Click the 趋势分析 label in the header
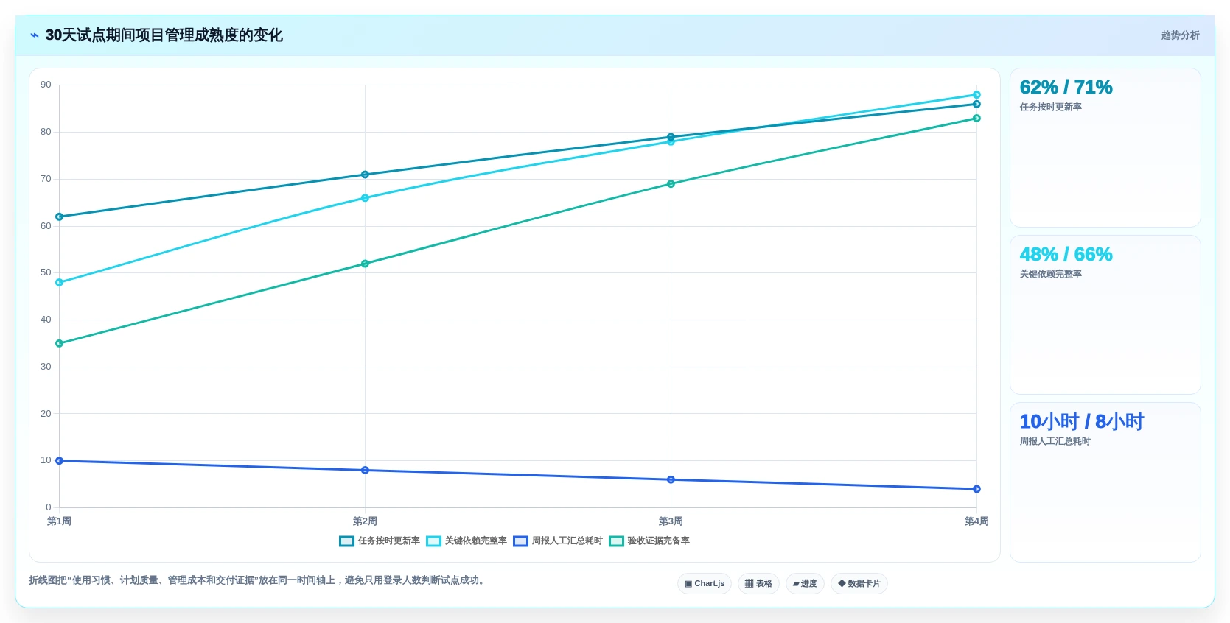 (x=1180, y=35)
